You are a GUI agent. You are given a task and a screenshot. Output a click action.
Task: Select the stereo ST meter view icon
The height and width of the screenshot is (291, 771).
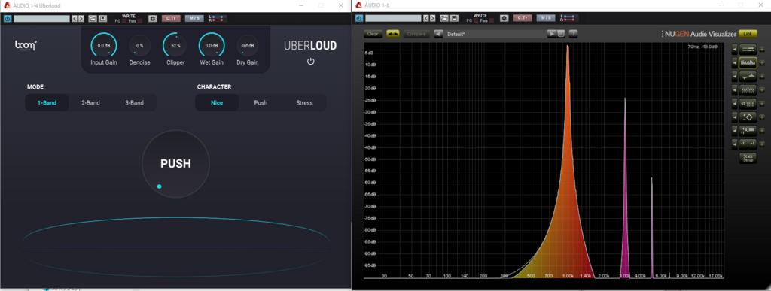748,103
